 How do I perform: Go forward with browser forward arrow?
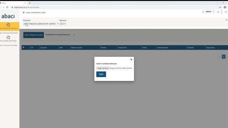[3, 7]
